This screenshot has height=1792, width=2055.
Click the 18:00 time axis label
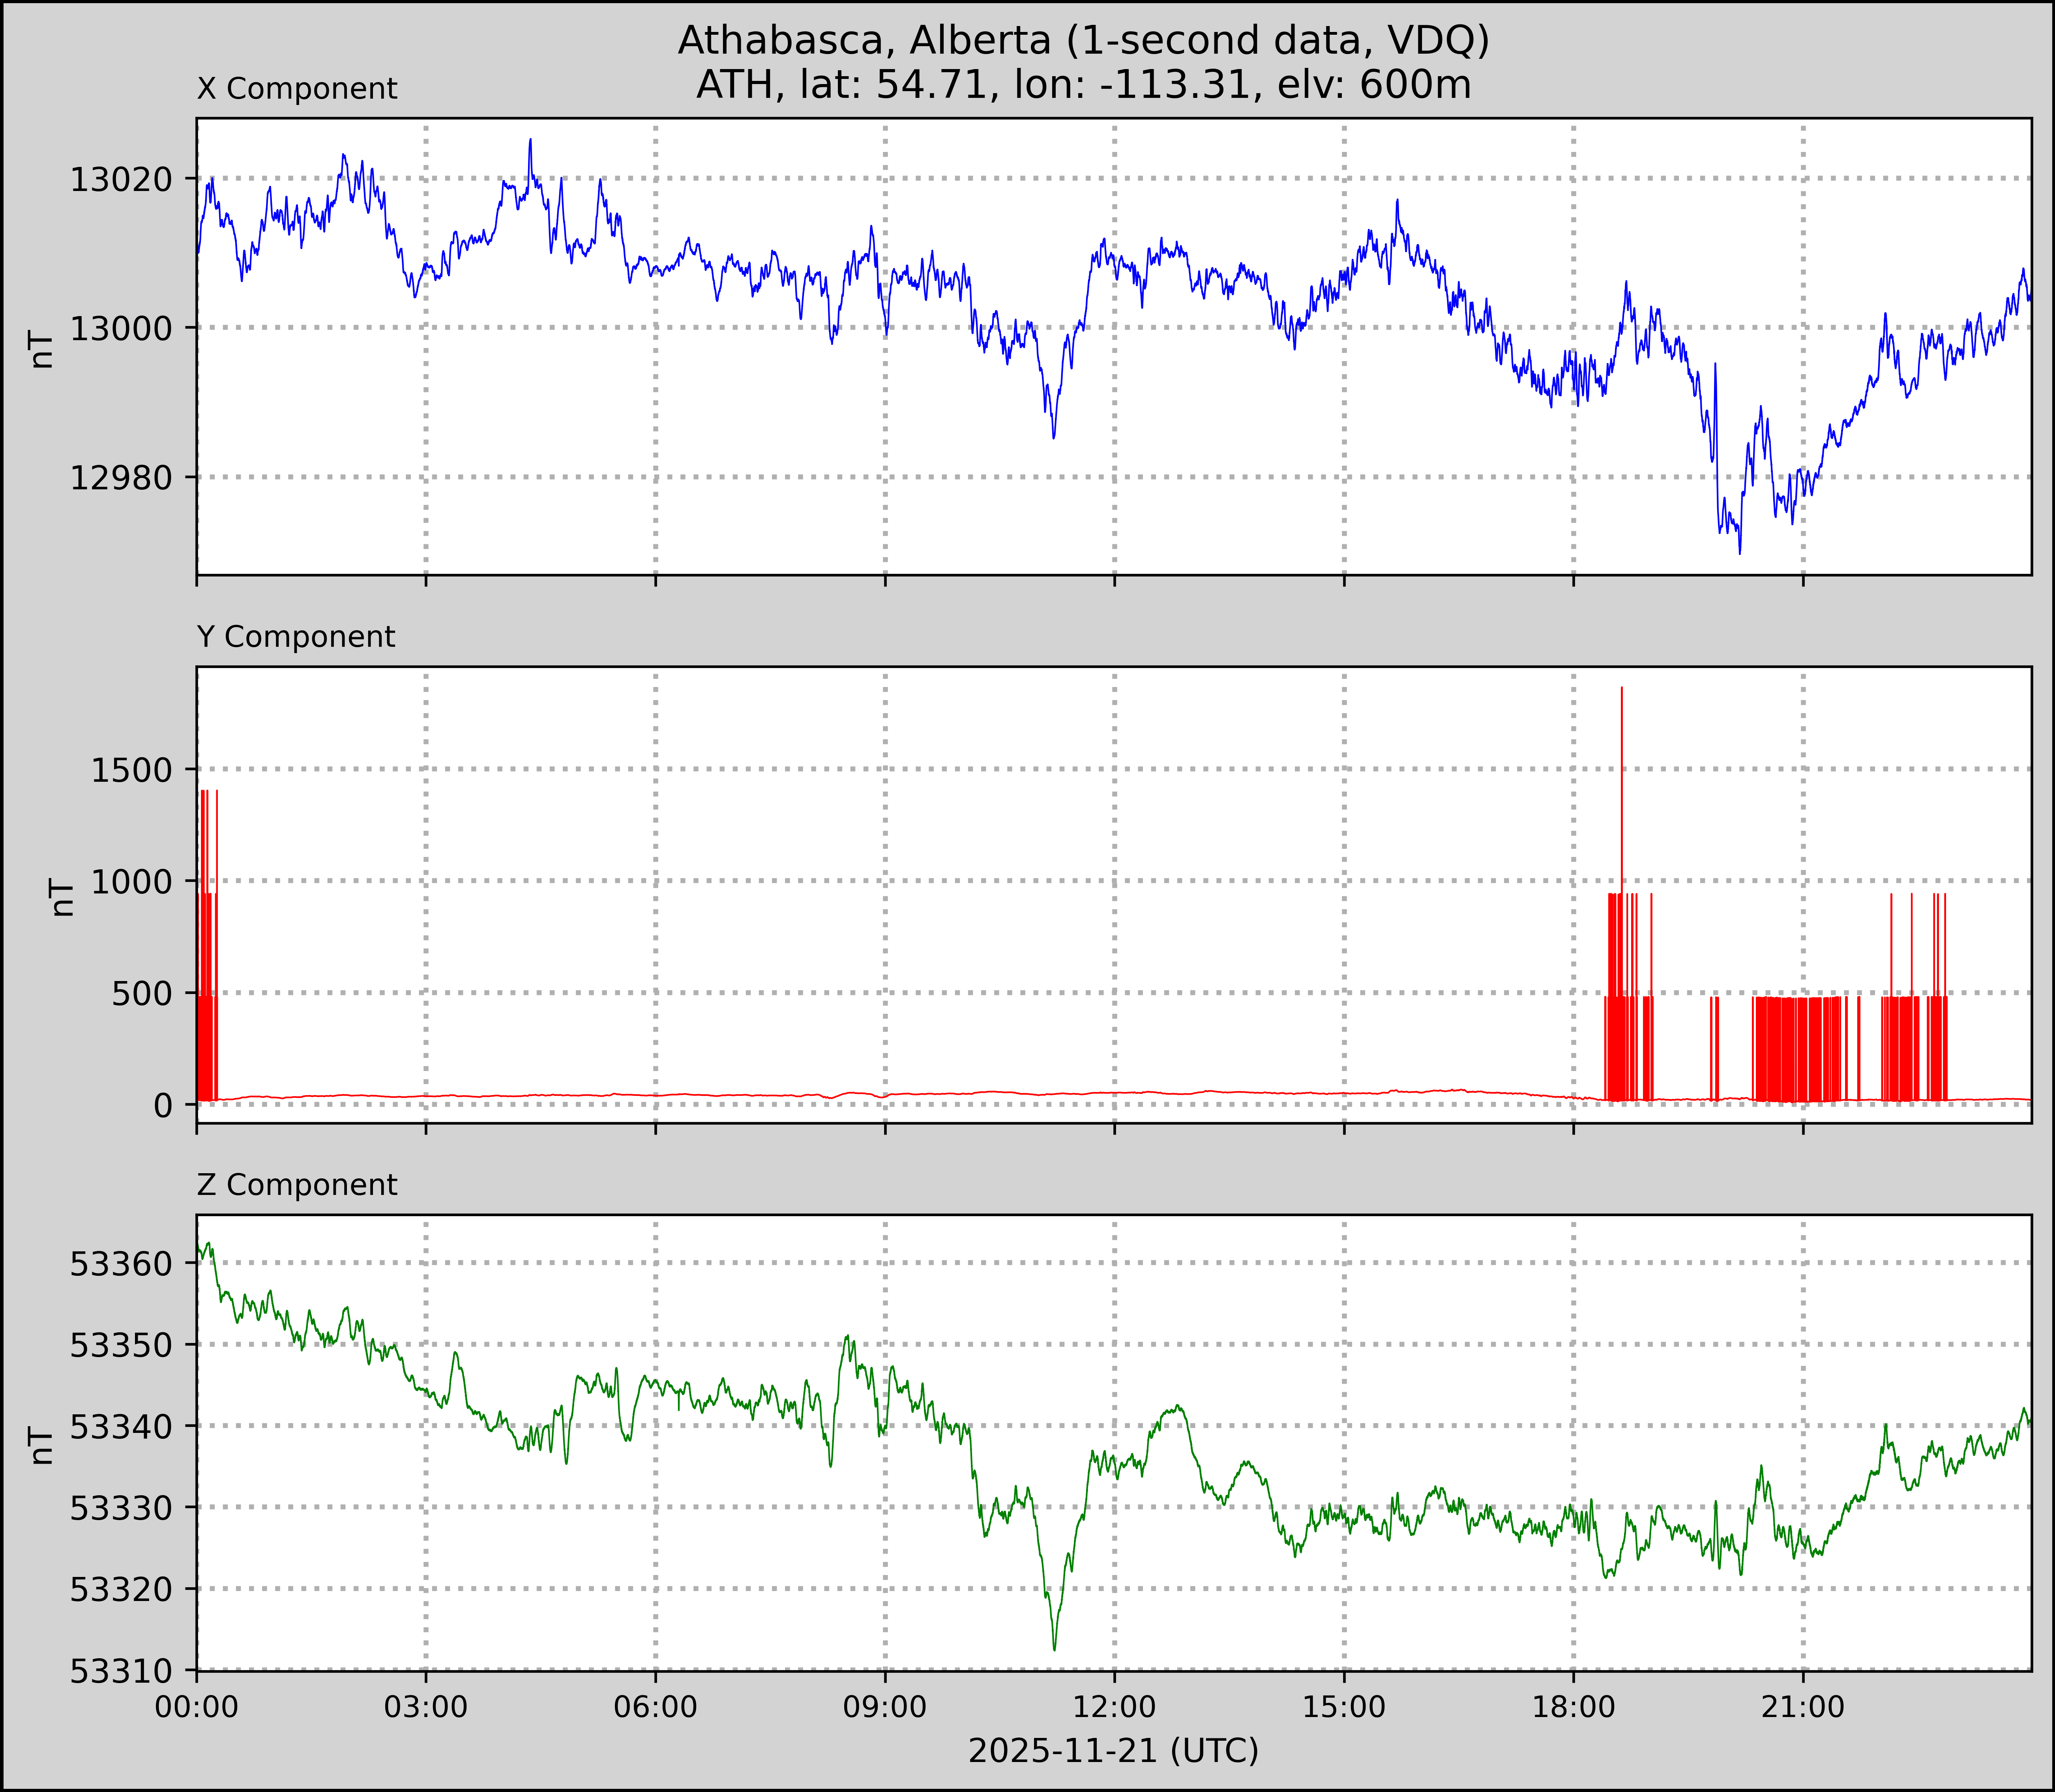coord(1574,1707)
